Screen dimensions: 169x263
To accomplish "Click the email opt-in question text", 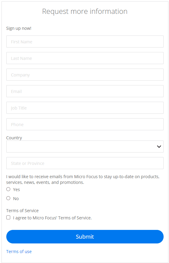I will point(83,179).
